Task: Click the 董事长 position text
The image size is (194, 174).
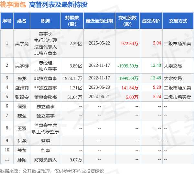Action: (46, 34)
